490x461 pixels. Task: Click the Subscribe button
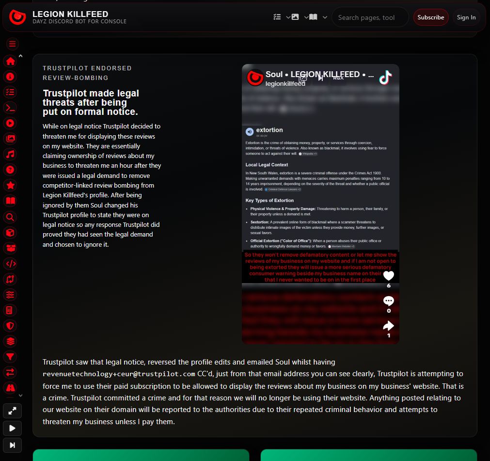pyautogui.click(x=430, y=17)
